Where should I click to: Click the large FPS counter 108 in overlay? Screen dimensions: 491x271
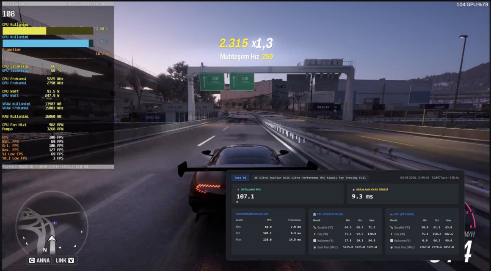[8, 14]
